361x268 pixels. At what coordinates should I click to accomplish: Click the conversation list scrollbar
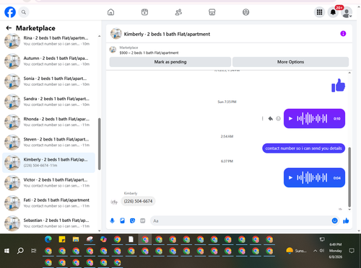(100, 143)
